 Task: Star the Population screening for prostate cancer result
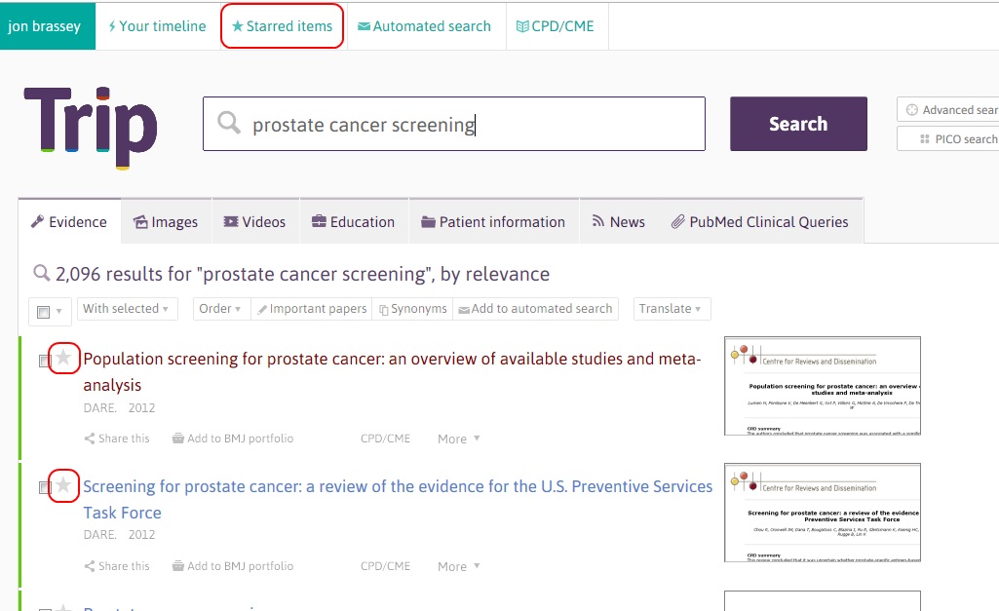point(63,358)
